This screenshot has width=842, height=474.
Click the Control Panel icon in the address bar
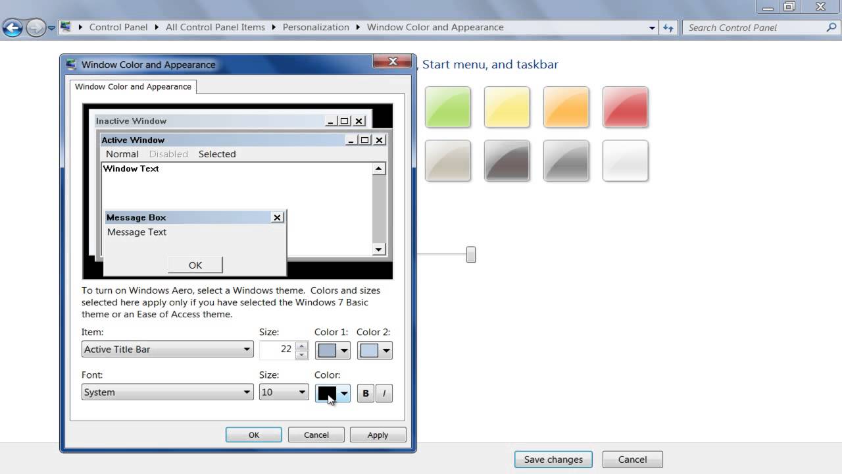[x=66, y=27]
